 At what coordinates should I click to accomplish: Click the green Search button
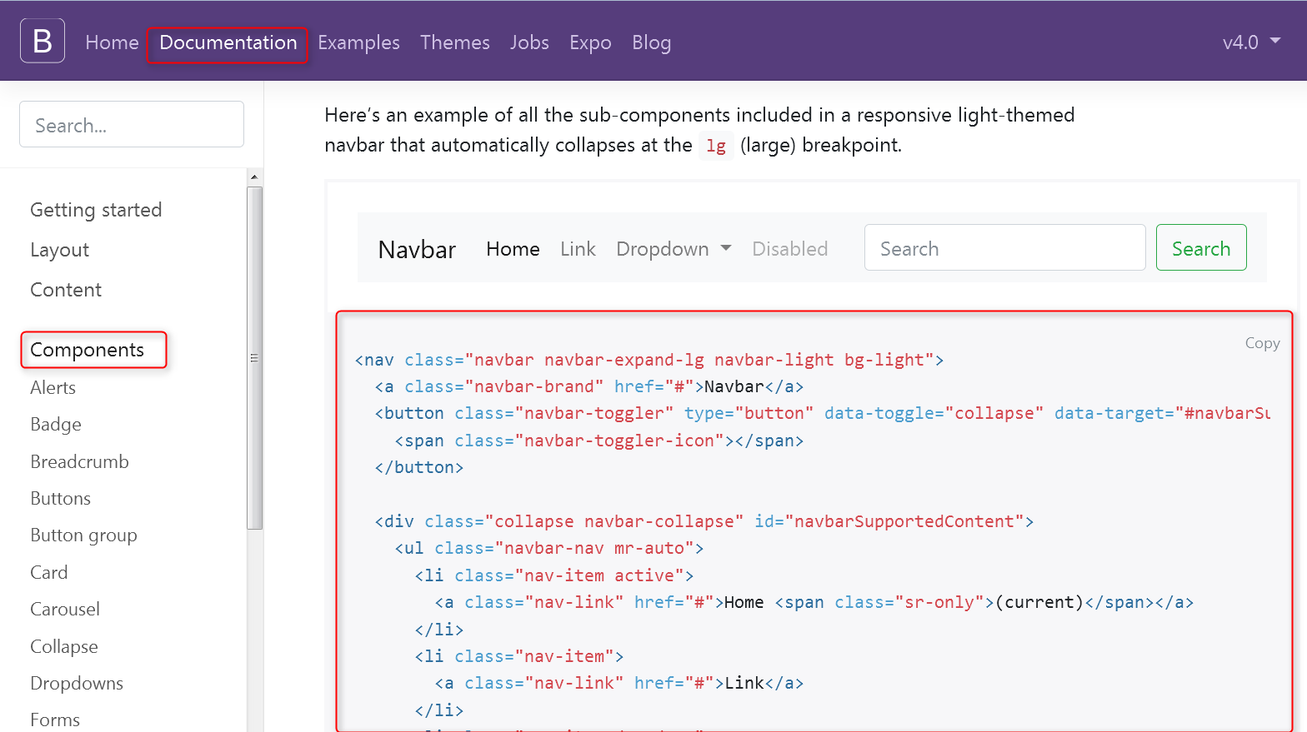tap(1201, 247)
